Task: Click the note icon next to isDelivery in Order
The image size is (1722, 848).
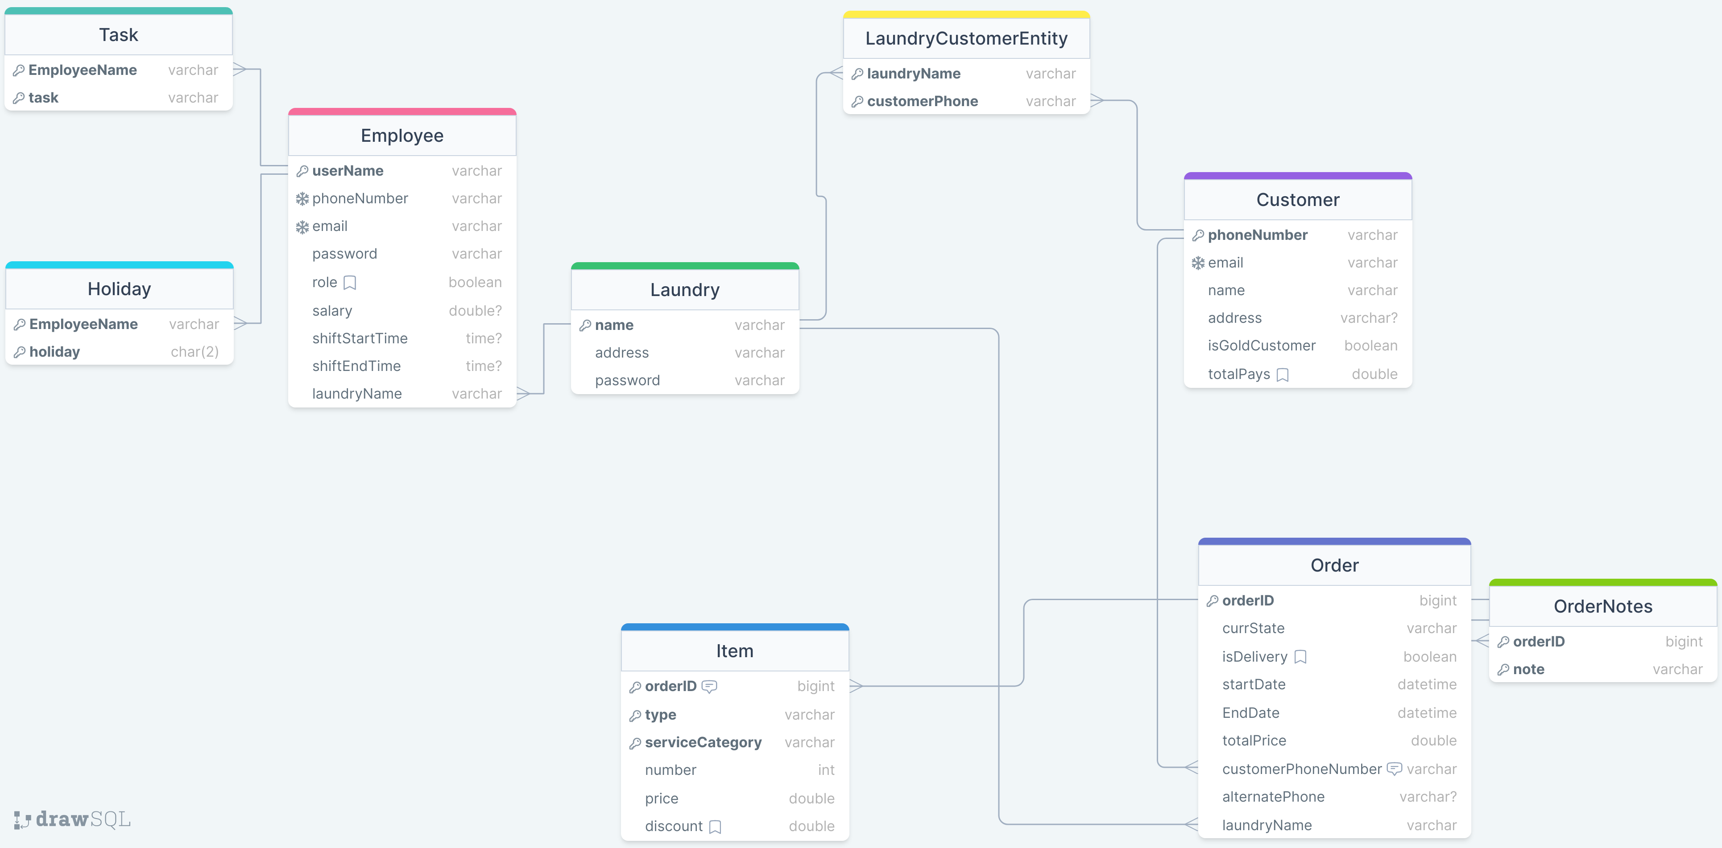Action: [x=1300, y=657]
